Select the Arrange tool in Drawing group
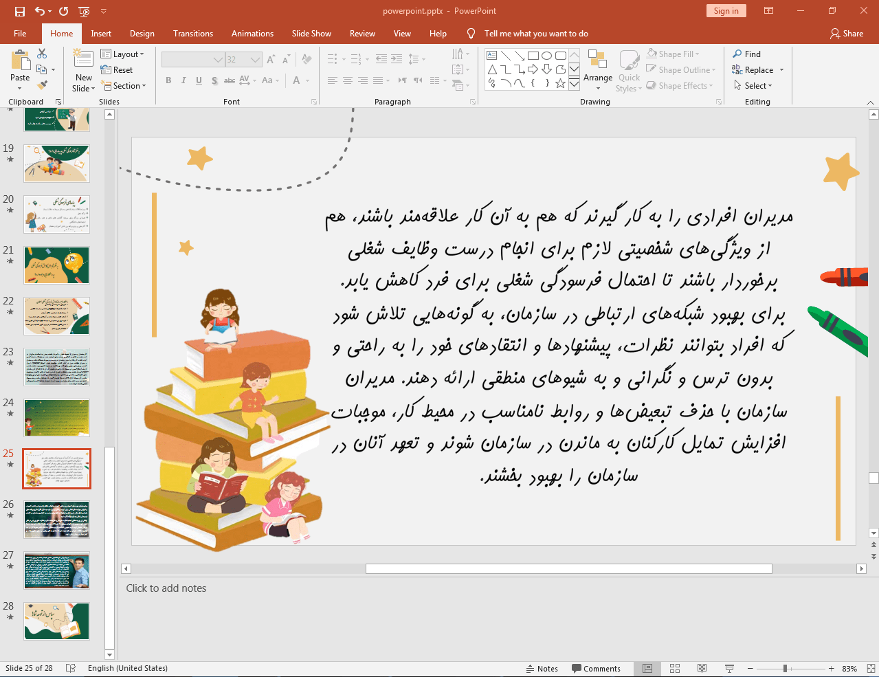879x677 pixels. pos(597,69)
